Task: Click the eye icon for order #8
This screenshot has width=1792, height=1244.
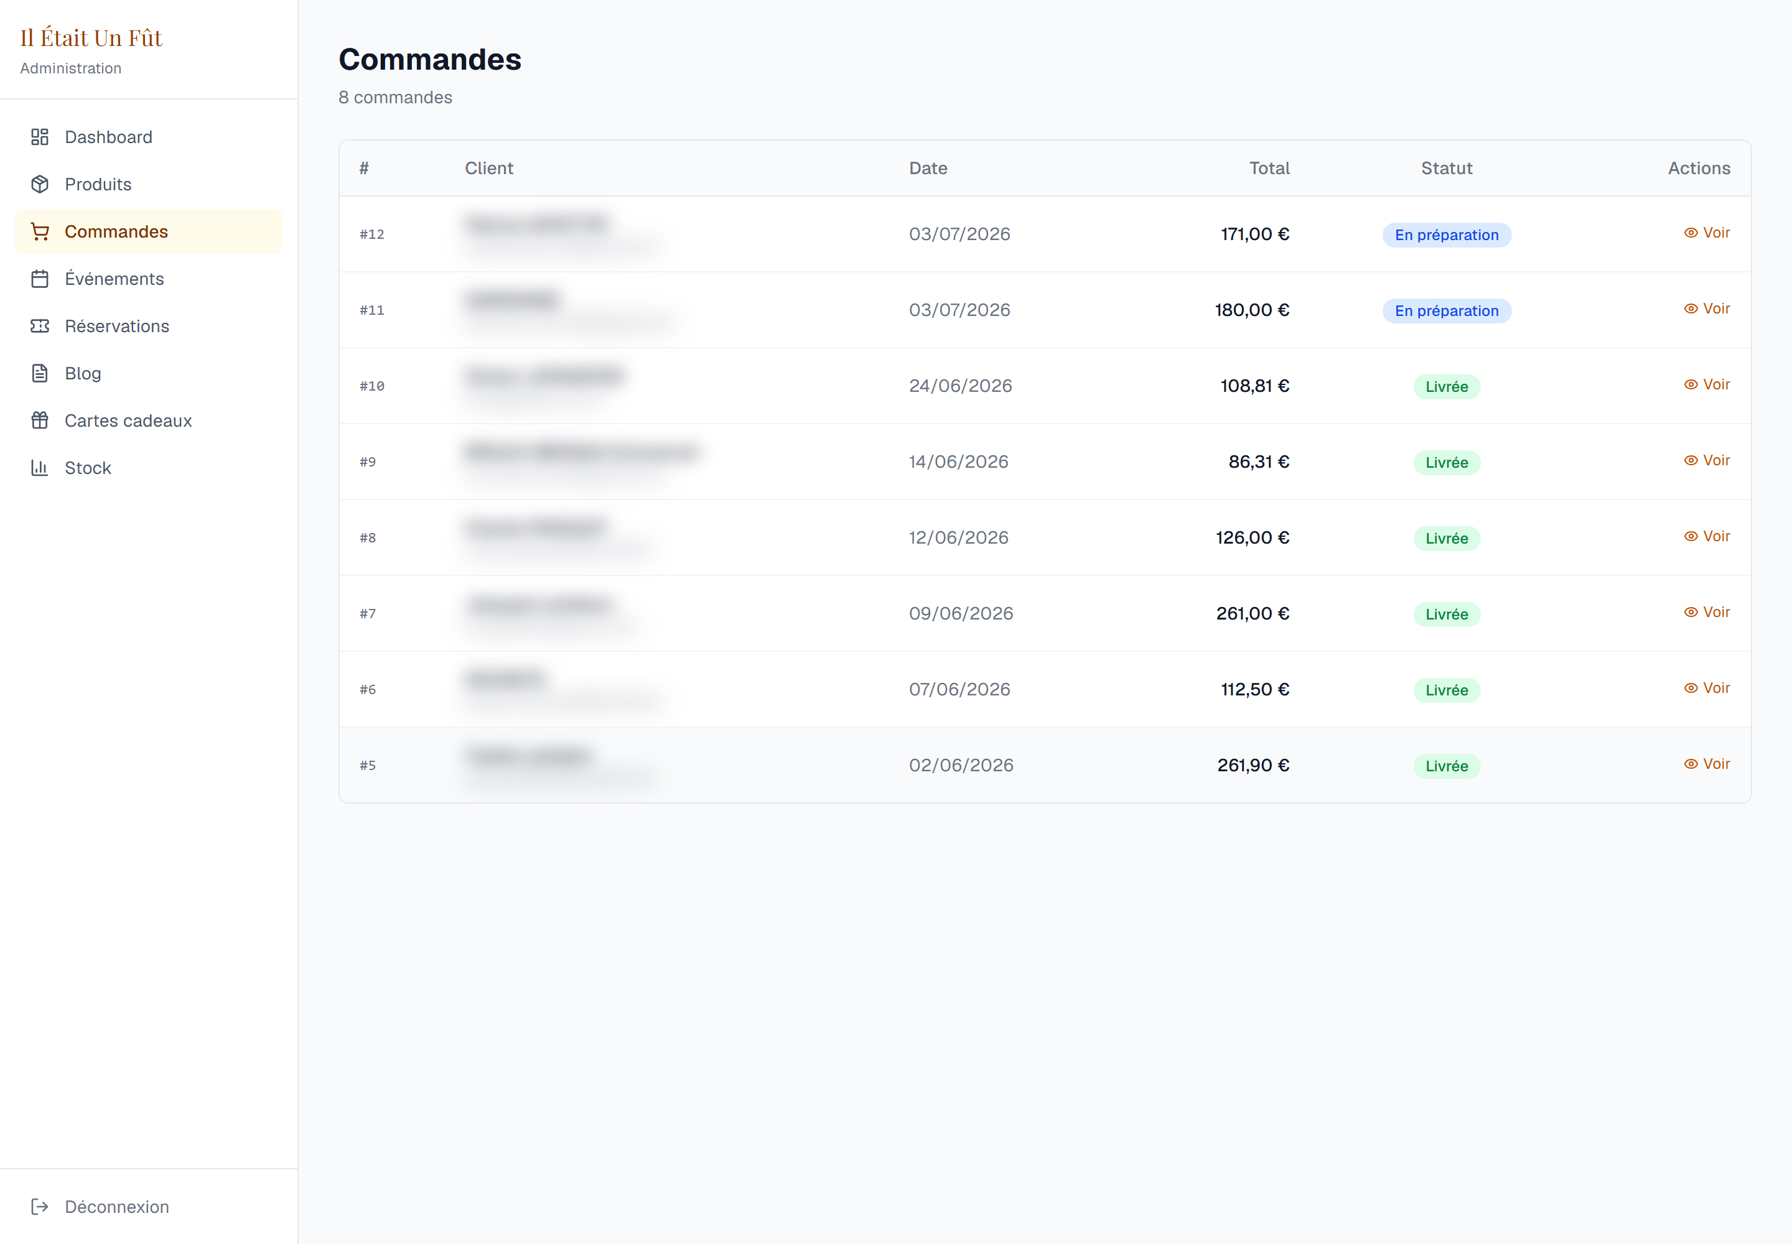Action: (x=1691, y=536)
